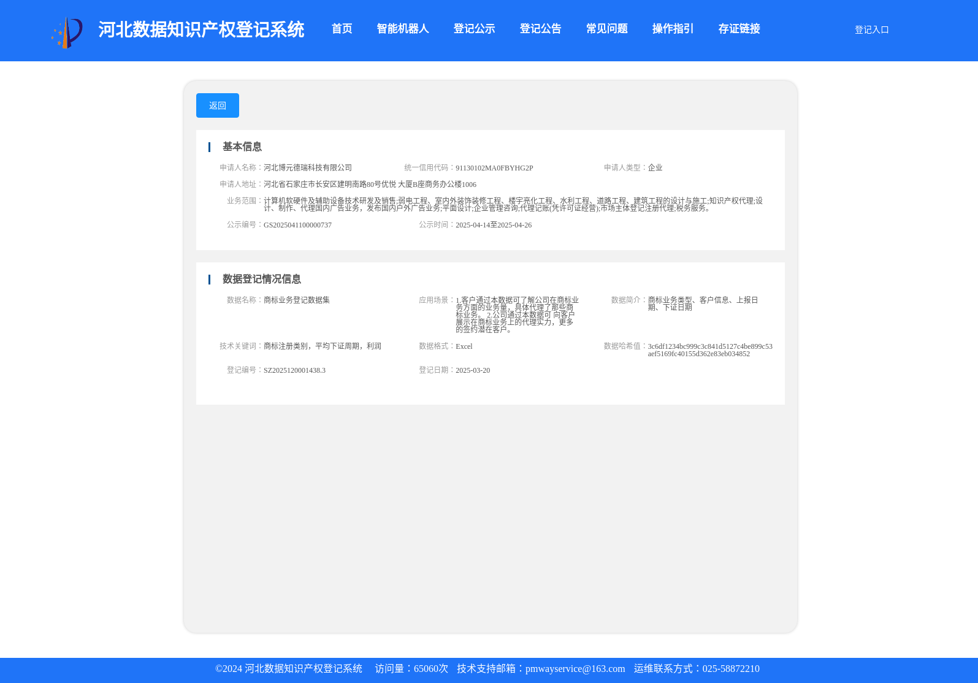Click registration date 2025-03-20
This screenshot has height=683, width=978.
tap(473, 370)
